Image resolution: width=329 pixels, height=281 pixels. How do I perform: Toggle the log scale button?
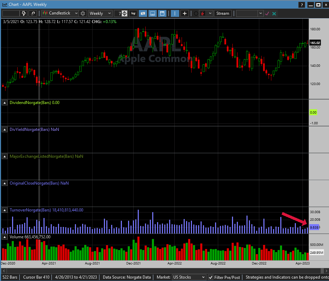[x=133, y=13]
